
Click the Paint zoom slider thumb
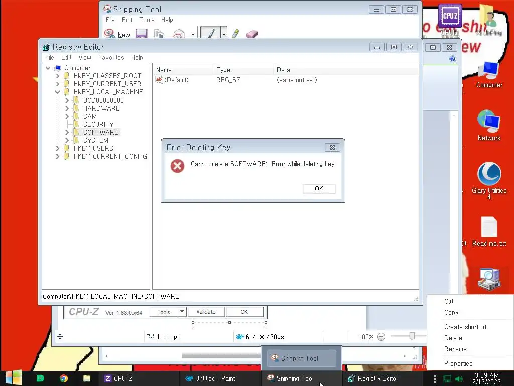[x=412, y=336]
